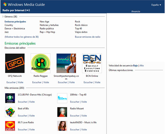Visit the Radio Reggae website

(x=46, y=82)
